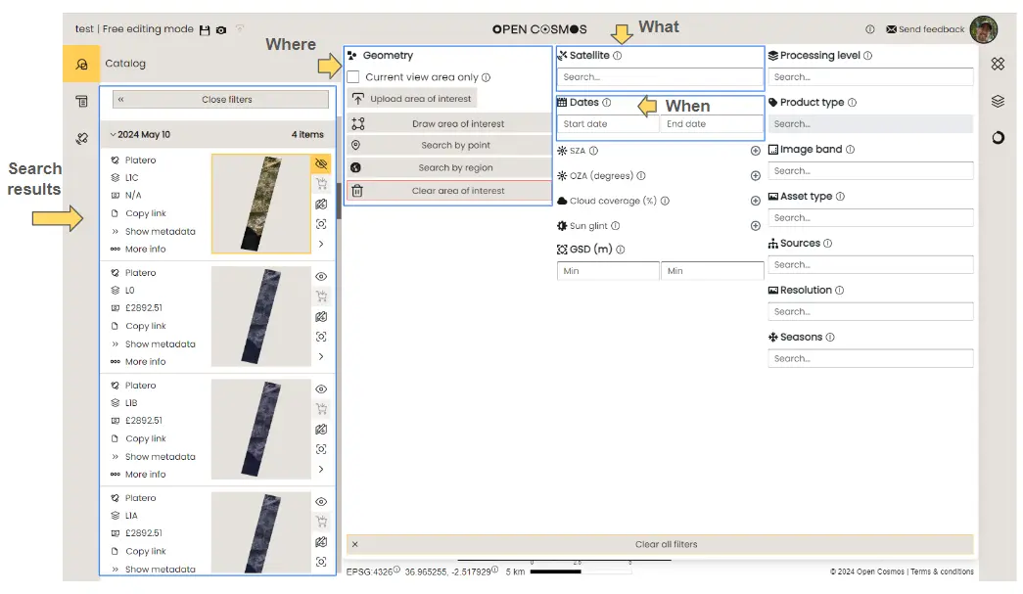Zoom to footprint of first L1C result
Screen dimensions: 1023x594
320,224
